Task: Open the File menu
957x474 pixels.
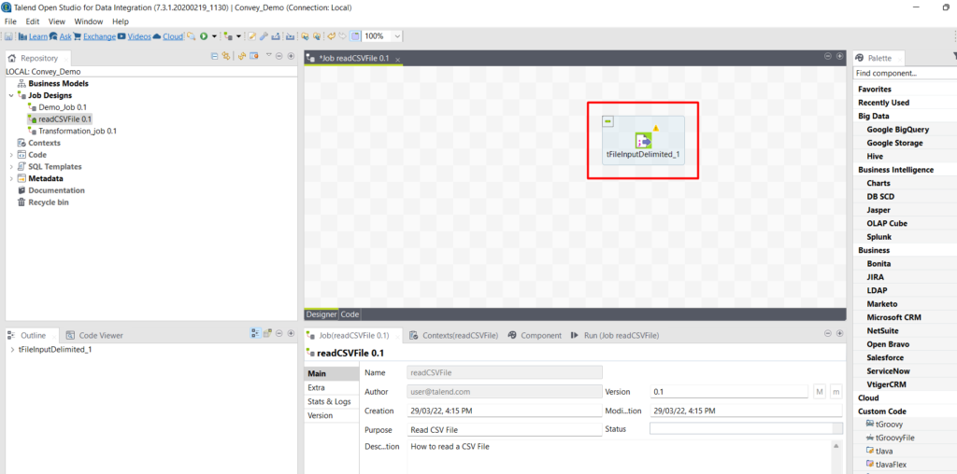Action: tap(11, 21)
